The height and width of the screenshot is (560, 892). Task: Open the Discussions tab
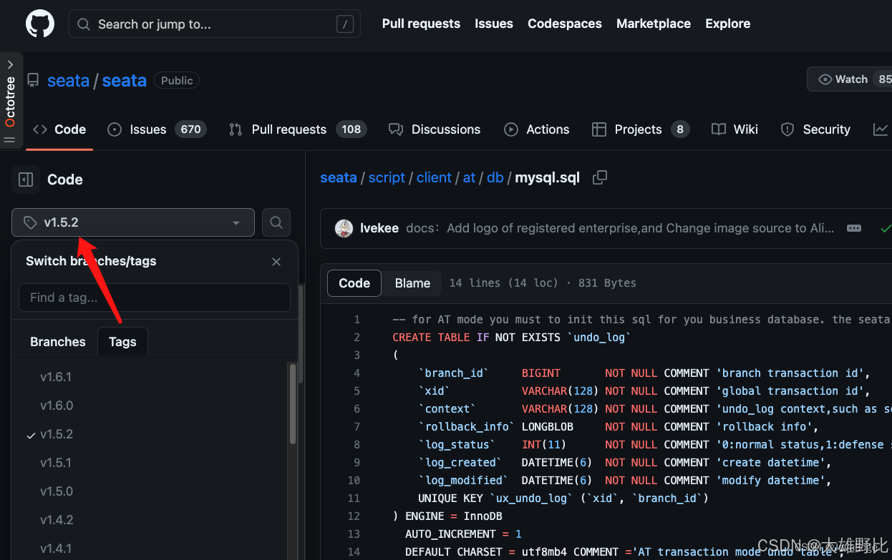click(x=435, y=129)
